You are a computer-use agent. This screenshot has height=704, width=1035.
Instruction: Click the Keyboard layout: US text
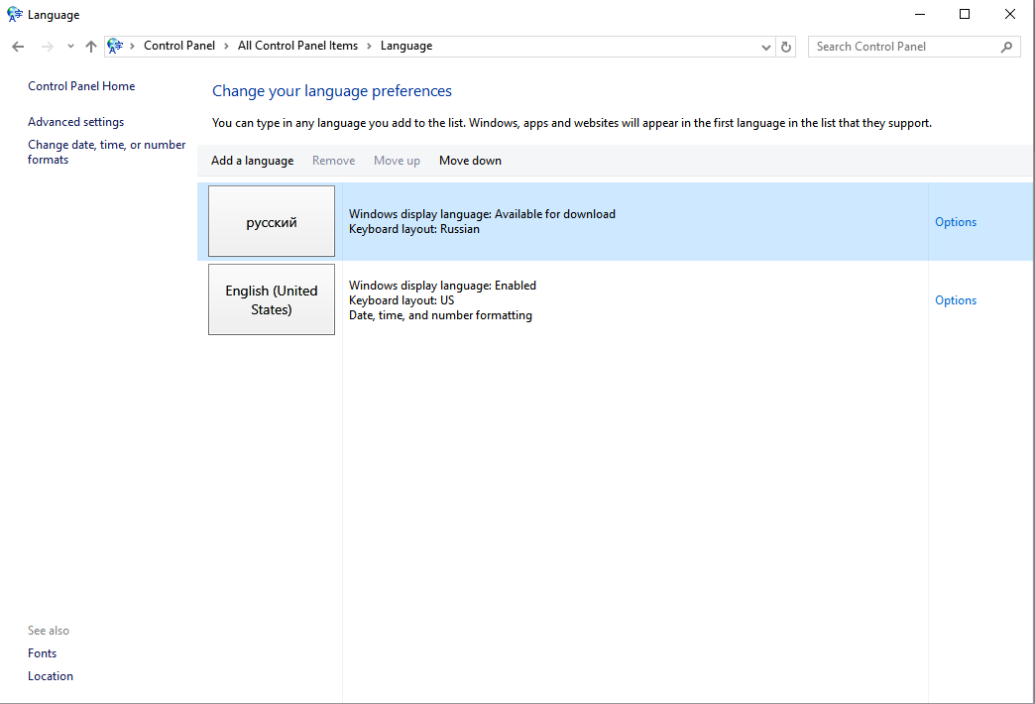[x=402, y=300]
